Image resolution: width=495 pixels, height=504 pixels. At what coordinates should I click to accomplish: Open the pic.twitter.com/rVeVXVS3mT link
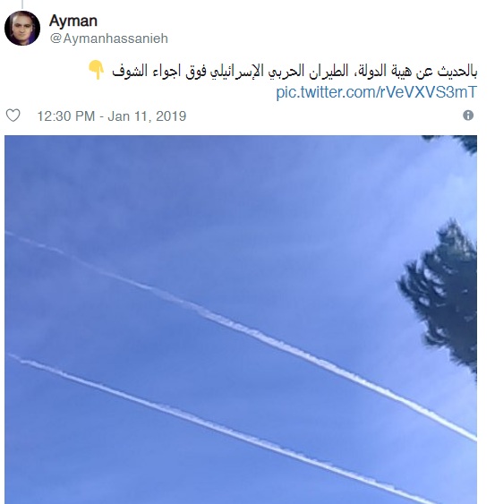coord(376,92)
